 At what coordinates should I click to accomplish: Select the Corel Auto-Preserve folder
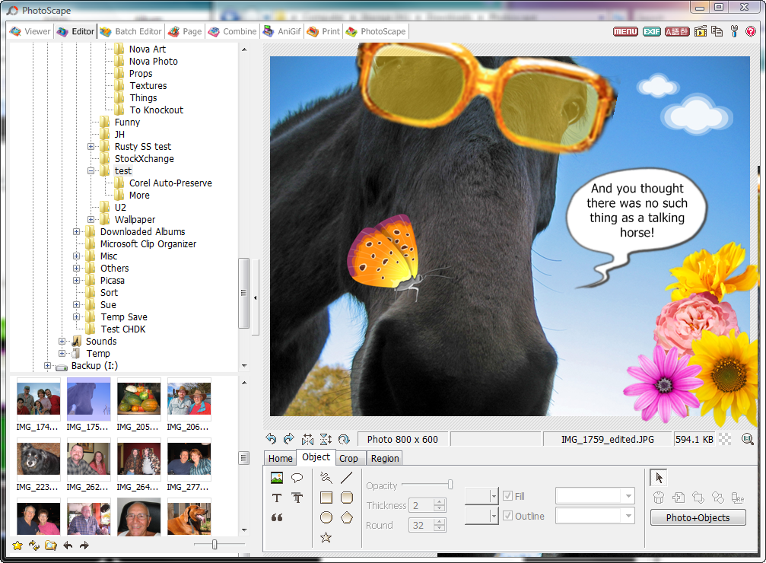[170, 183]
